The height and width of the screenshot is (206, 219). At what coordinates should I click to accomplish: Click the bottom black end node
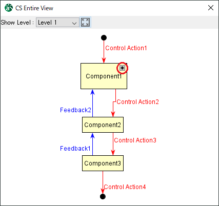103,196
